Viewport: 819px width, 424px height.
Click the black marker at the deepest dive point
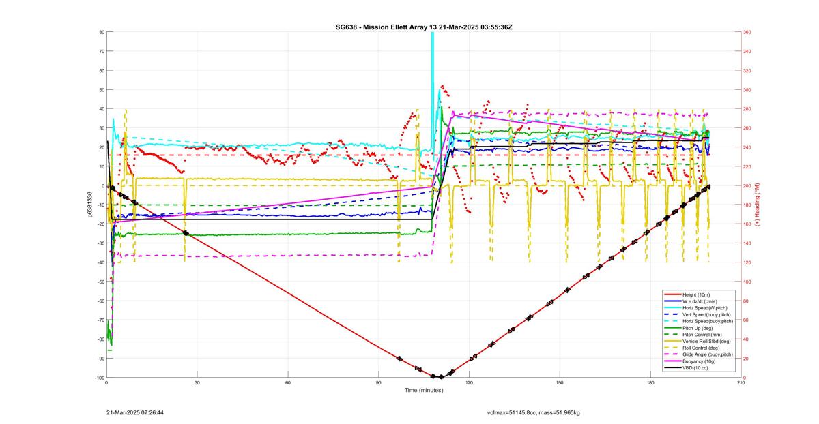click(441, 377)
